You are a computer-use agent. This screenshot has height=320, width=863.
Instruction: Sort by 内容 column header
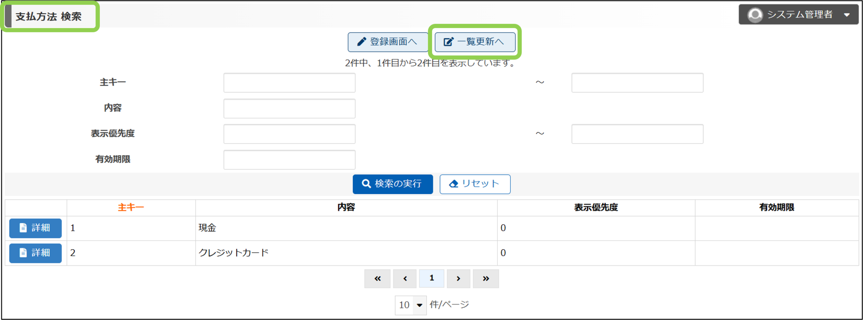tap(346, 207)
